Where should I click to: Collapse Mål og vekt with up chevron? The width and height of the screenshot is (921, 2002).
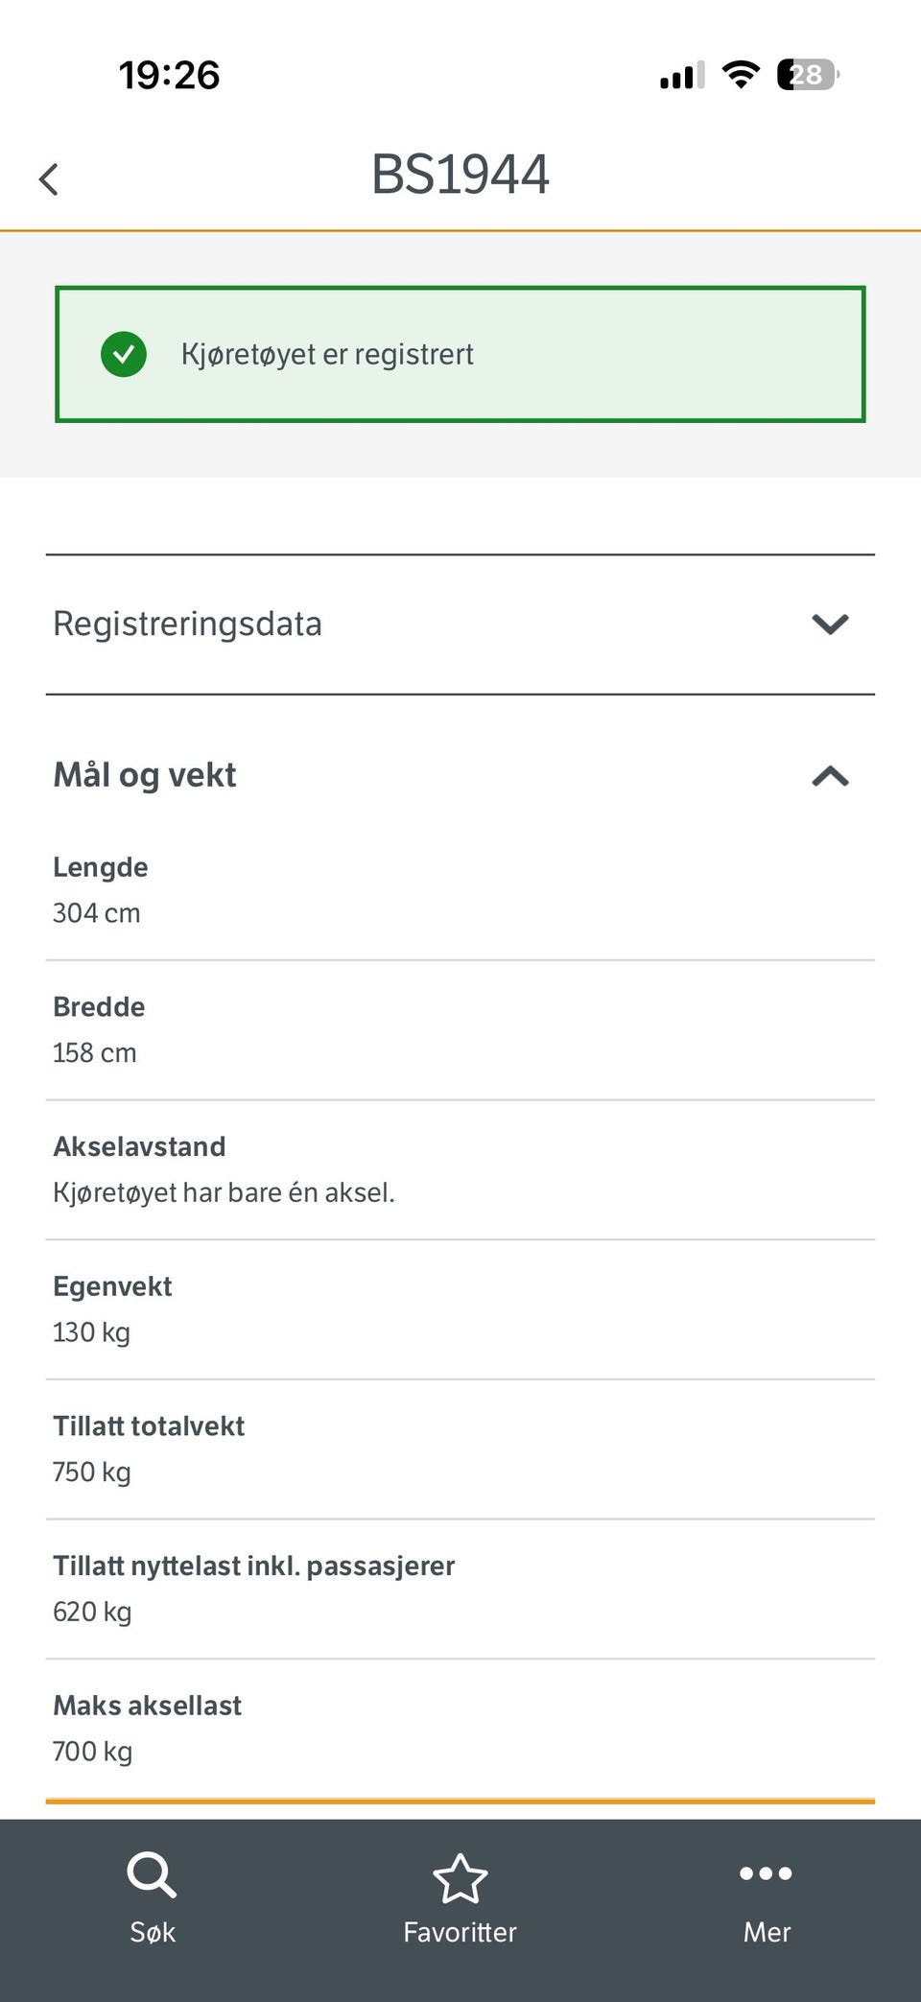[830, 776]
